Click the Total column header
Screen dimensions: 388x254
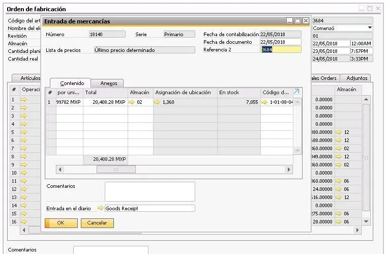point(105,93)
